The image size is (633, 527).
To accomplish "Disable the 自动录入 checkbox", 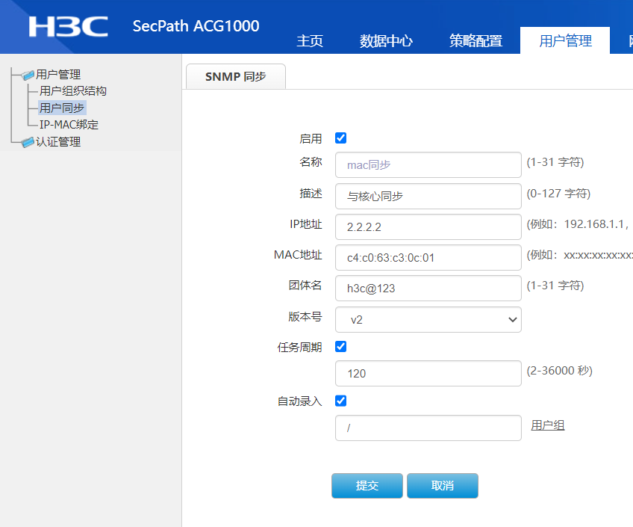I will pyautogui.click(x=341, y=401).
